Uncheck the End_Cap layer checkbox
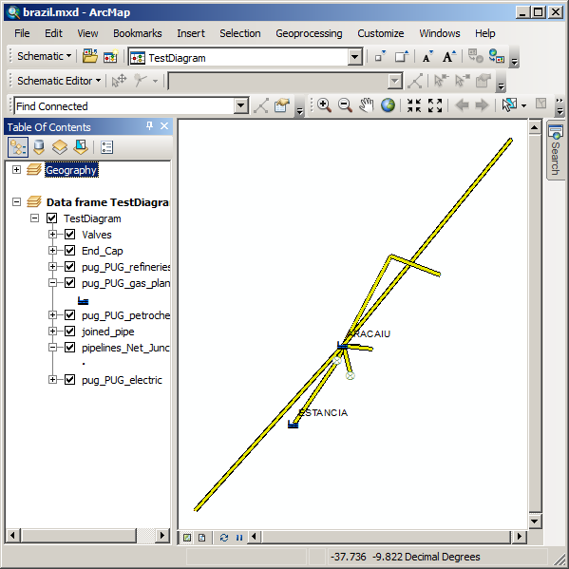This screenshot has width=569, height=569. tap(69, 251)
